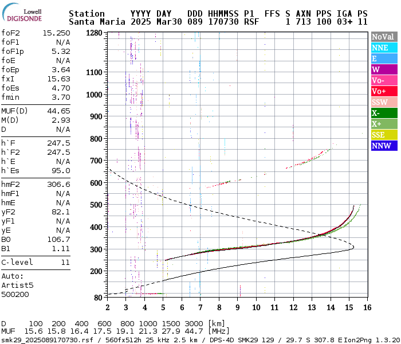This screenshot has width=401, height=344.
Task: Select the SSW legend swatch
Action: [384, 102]
